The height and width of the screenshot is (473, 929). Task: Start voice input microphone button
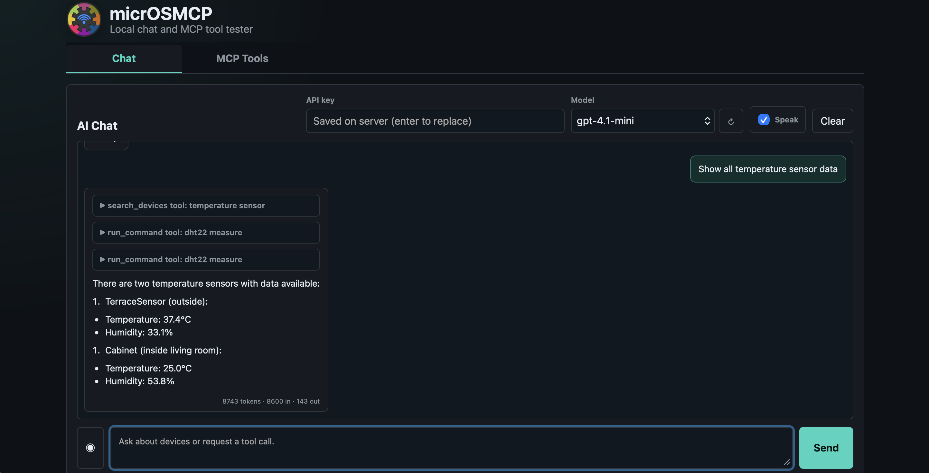pyautogui.click(x=90, y=447)
